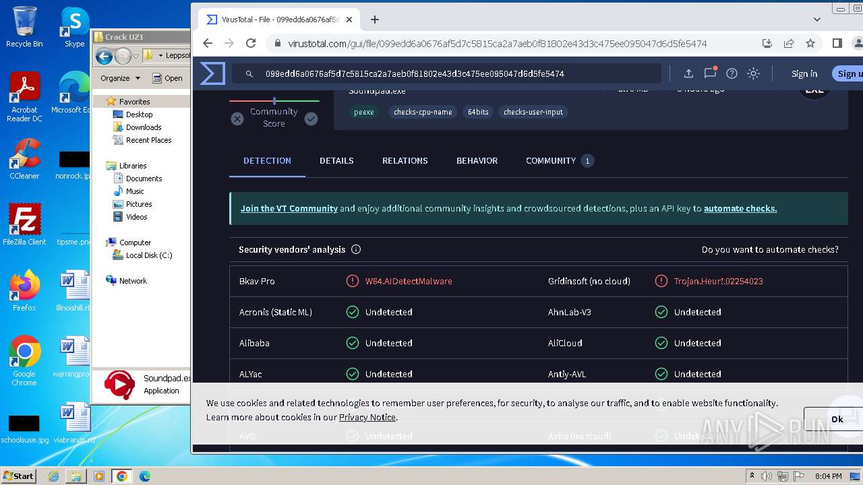This screenshot has width=863, height=485.
Task: Click the Windows Start button
Action: pyautogui.click(x=18, y=476)
